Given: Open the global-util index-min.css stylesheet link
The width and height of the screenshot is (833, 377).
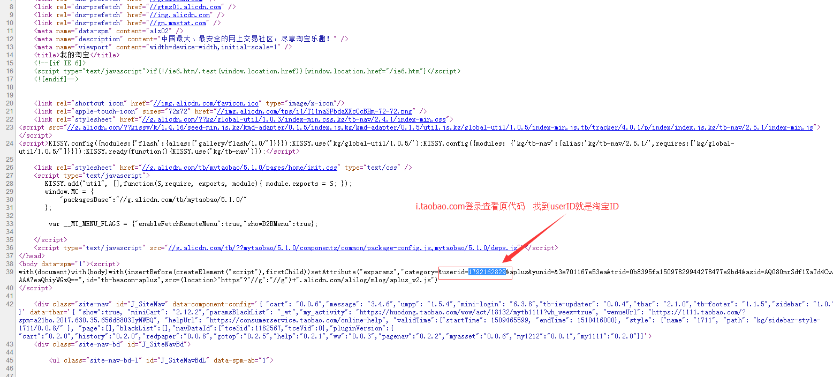Looking at the screenshot, I should (295, 119).
